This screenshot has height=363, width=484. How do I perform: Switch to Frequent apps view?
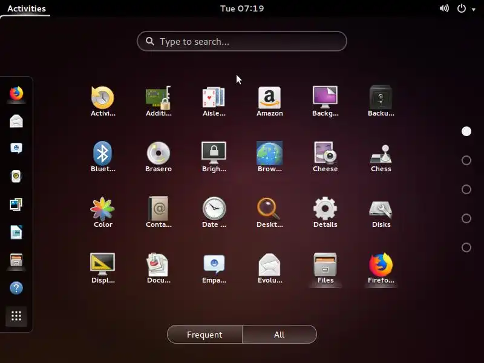pos(204,335)
